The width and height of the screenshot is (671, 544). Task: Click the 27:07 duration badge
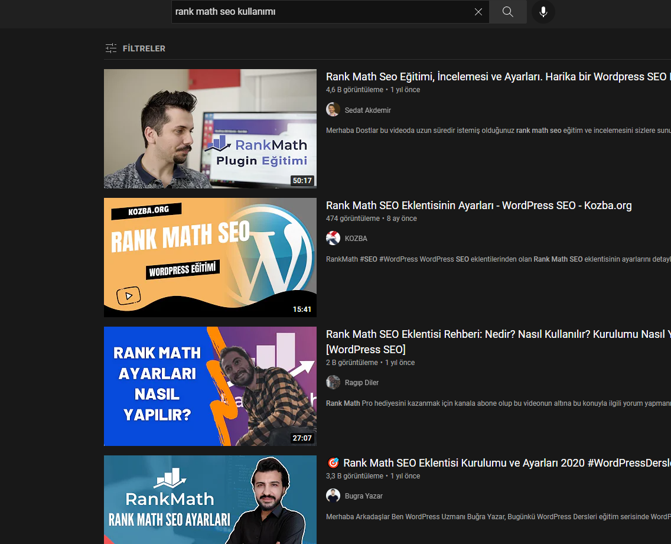[302, 438]
